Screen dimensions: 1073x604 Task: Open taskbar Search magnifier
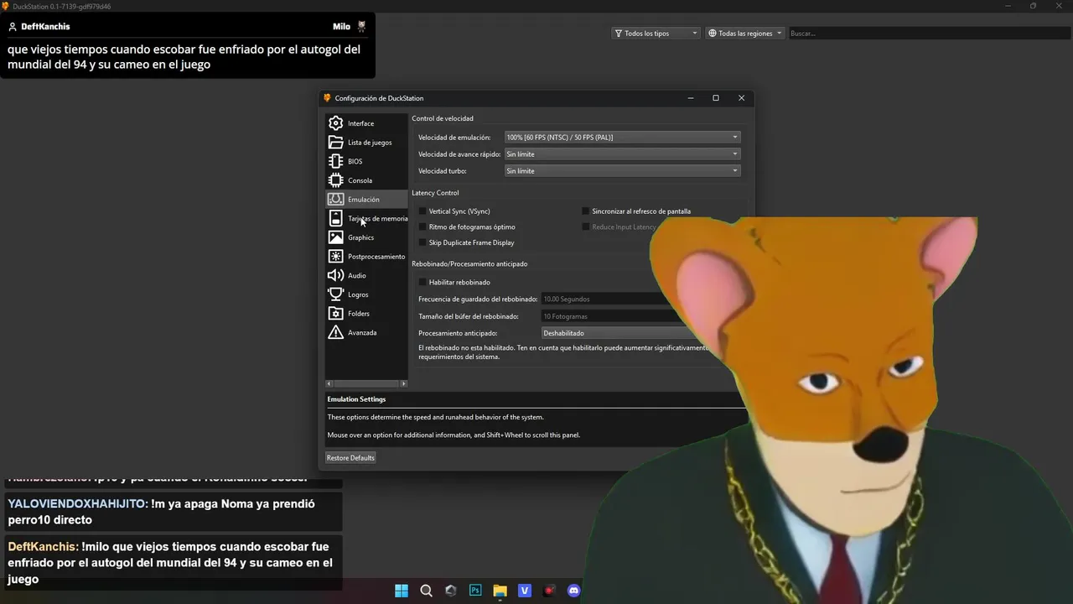[426, 591]
